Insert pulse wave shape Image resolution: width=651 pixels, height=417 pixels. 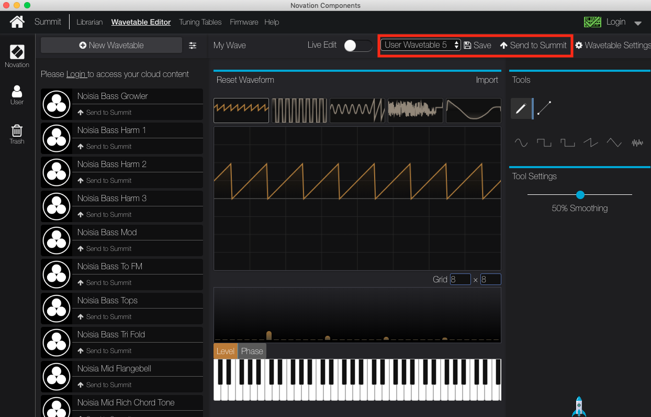[x=567, y=142]
